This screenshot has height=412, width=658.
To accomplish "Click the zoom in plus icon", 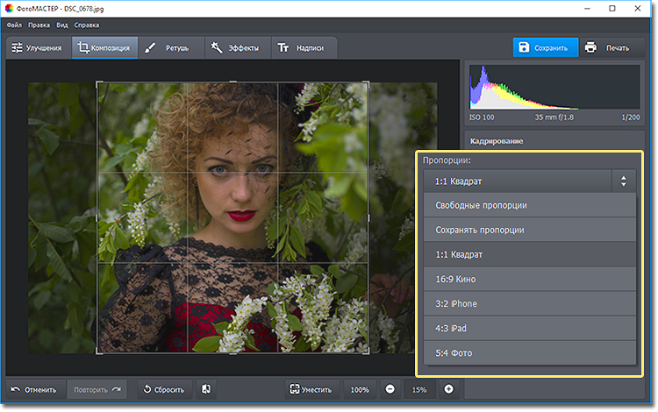I will (448, 389).
